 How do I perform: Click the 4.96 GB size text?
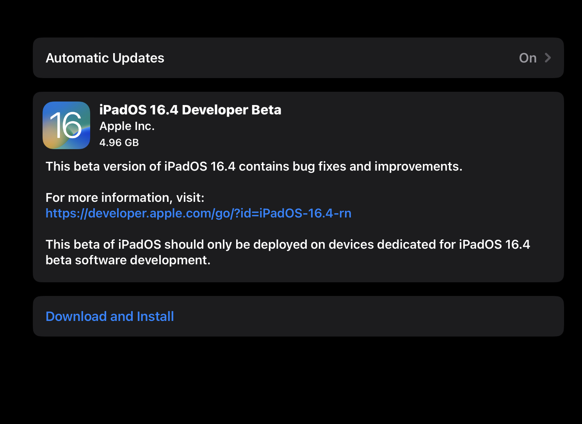[119, 143]
